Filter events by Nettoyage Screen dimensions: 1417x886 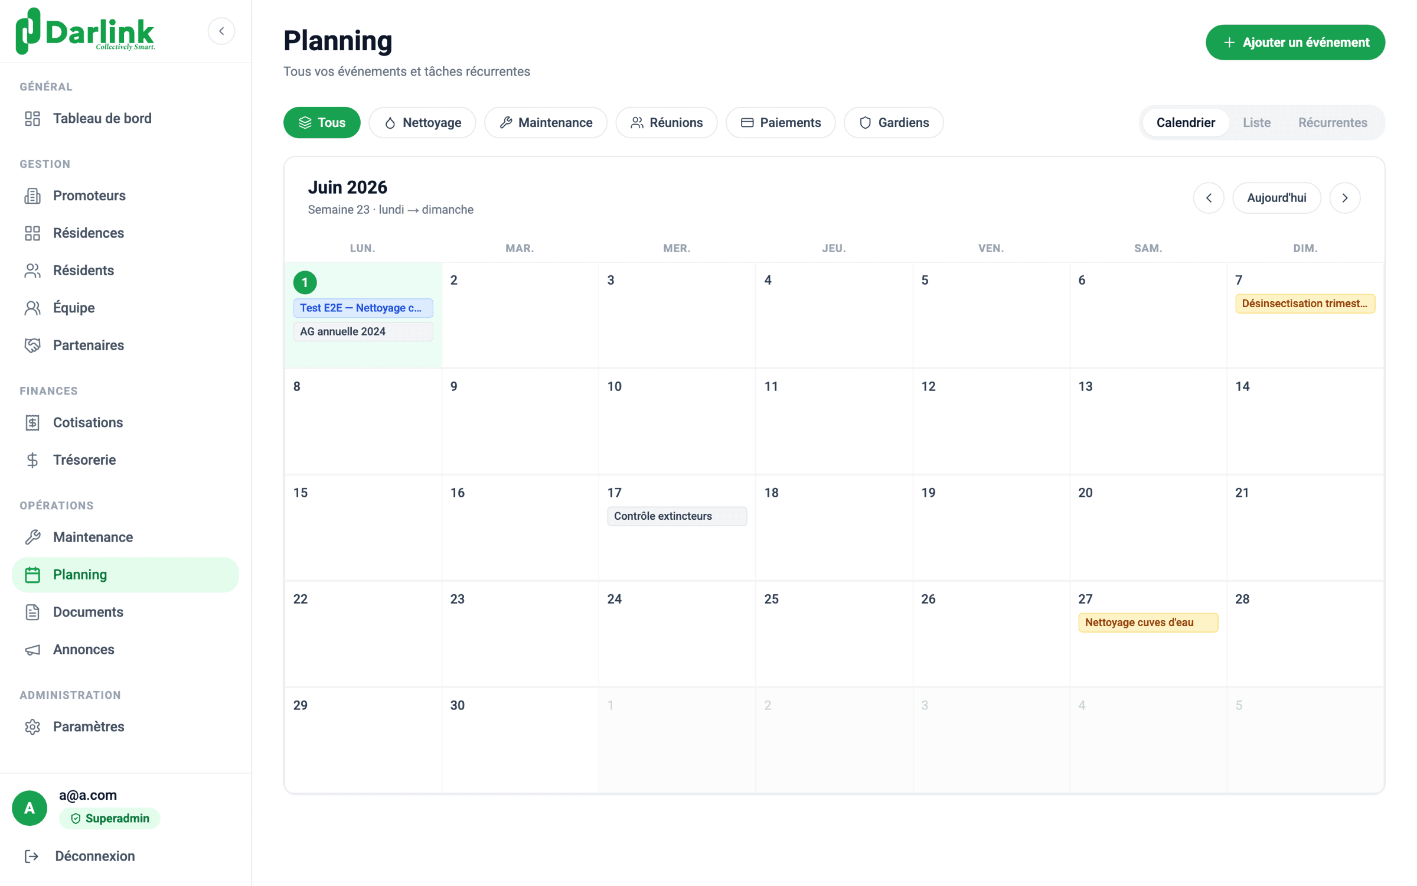click(x=422, y=123)
